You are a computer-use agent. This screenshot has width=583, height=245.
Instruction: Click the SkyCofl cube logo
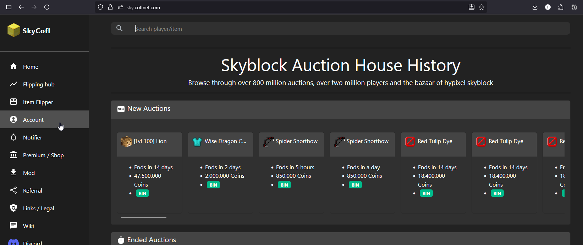click(14, 30)
